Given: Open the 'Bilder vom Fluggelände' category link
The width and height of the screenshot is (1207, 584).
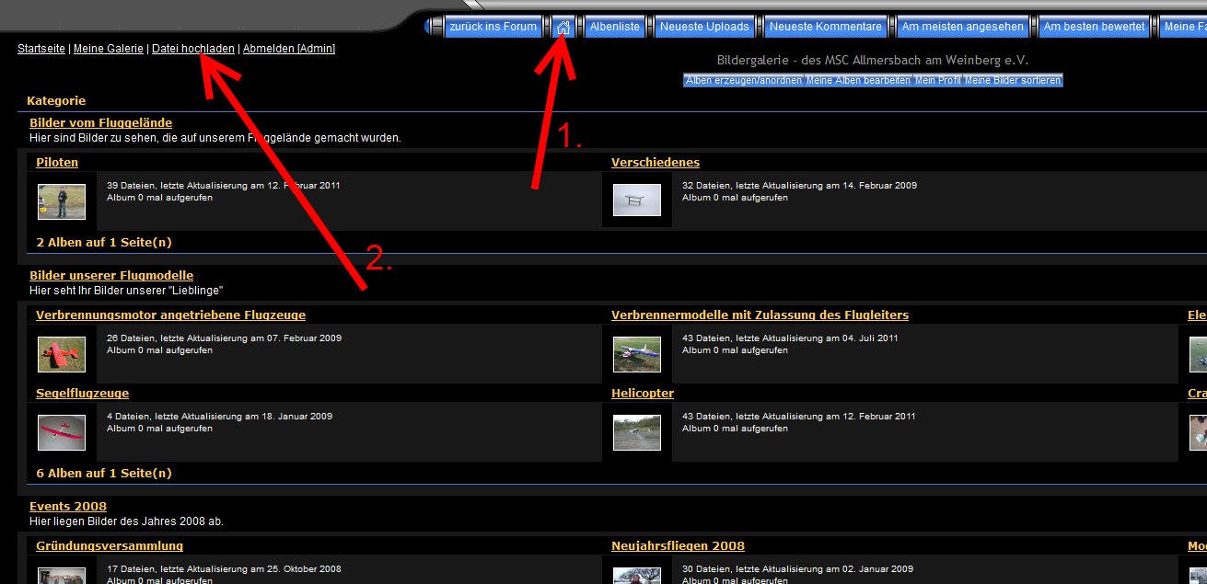Looking at the screenshot, I should click(100, 123).
